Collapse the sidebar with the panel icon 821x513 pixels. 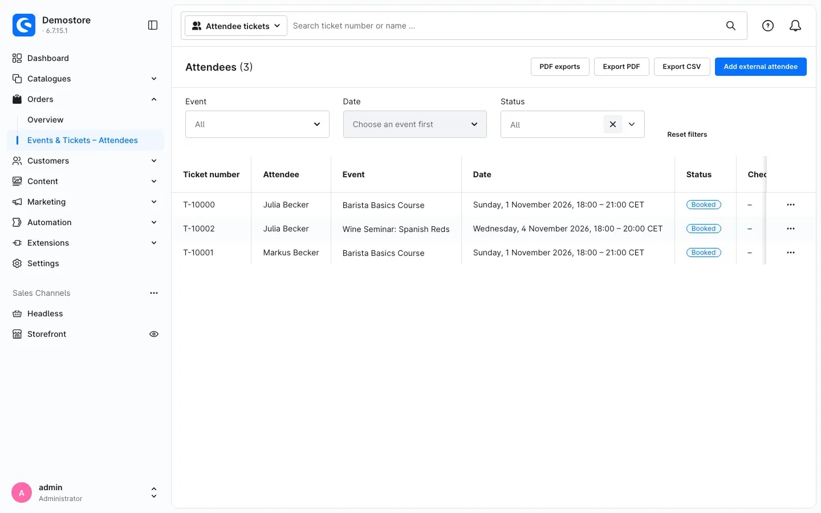tap(153, 25)
